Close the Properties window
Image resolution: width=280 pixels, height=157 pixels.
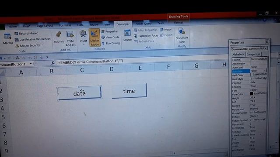coord(267,42)
